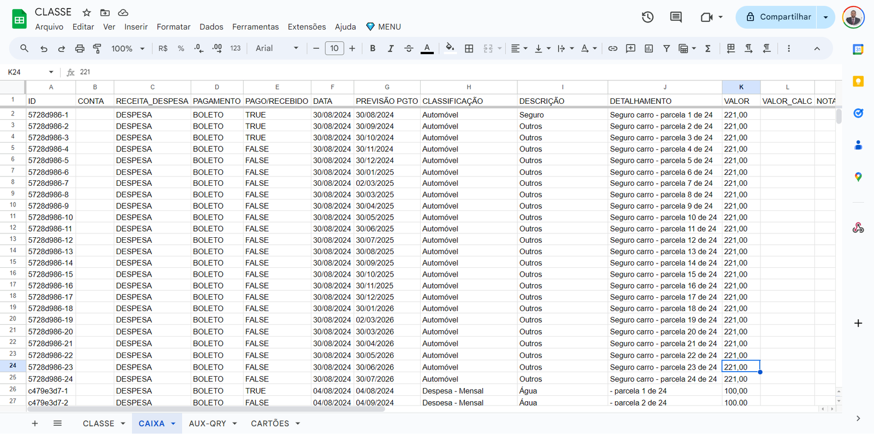The width and height of the screenshot is (874, 434).
Task: Insert a chart
Action: coord(649,49)
